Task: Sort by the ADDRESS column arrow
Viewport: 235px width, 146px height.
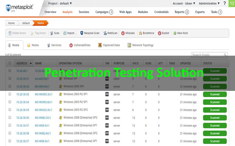Action: click(x=31, y=63)
